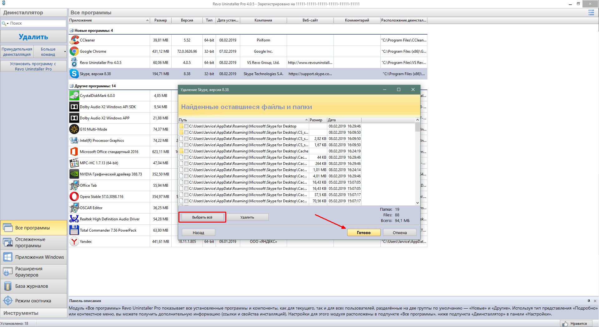Select the Revo Uninstaller Pro 4.0.5 icon
The height and width of the screenshot is (327, 599).
point(74,62)
